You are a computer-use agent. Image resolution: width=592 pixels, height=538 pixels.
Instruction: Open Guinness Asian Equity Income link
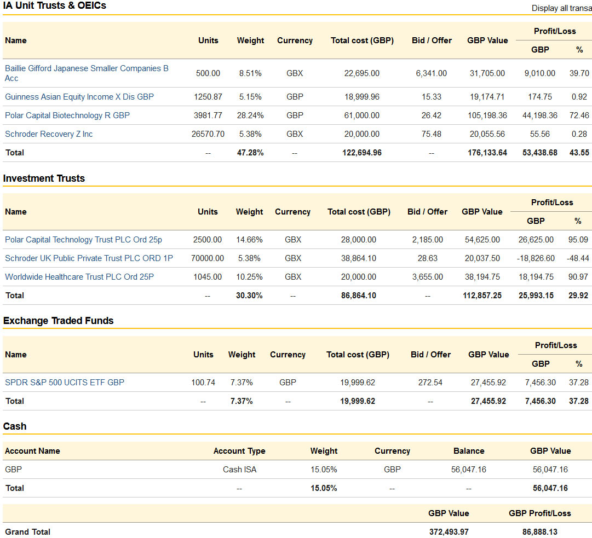79,97
